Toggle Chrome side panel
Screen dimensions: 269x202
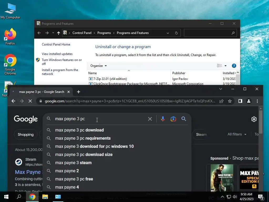240,101
